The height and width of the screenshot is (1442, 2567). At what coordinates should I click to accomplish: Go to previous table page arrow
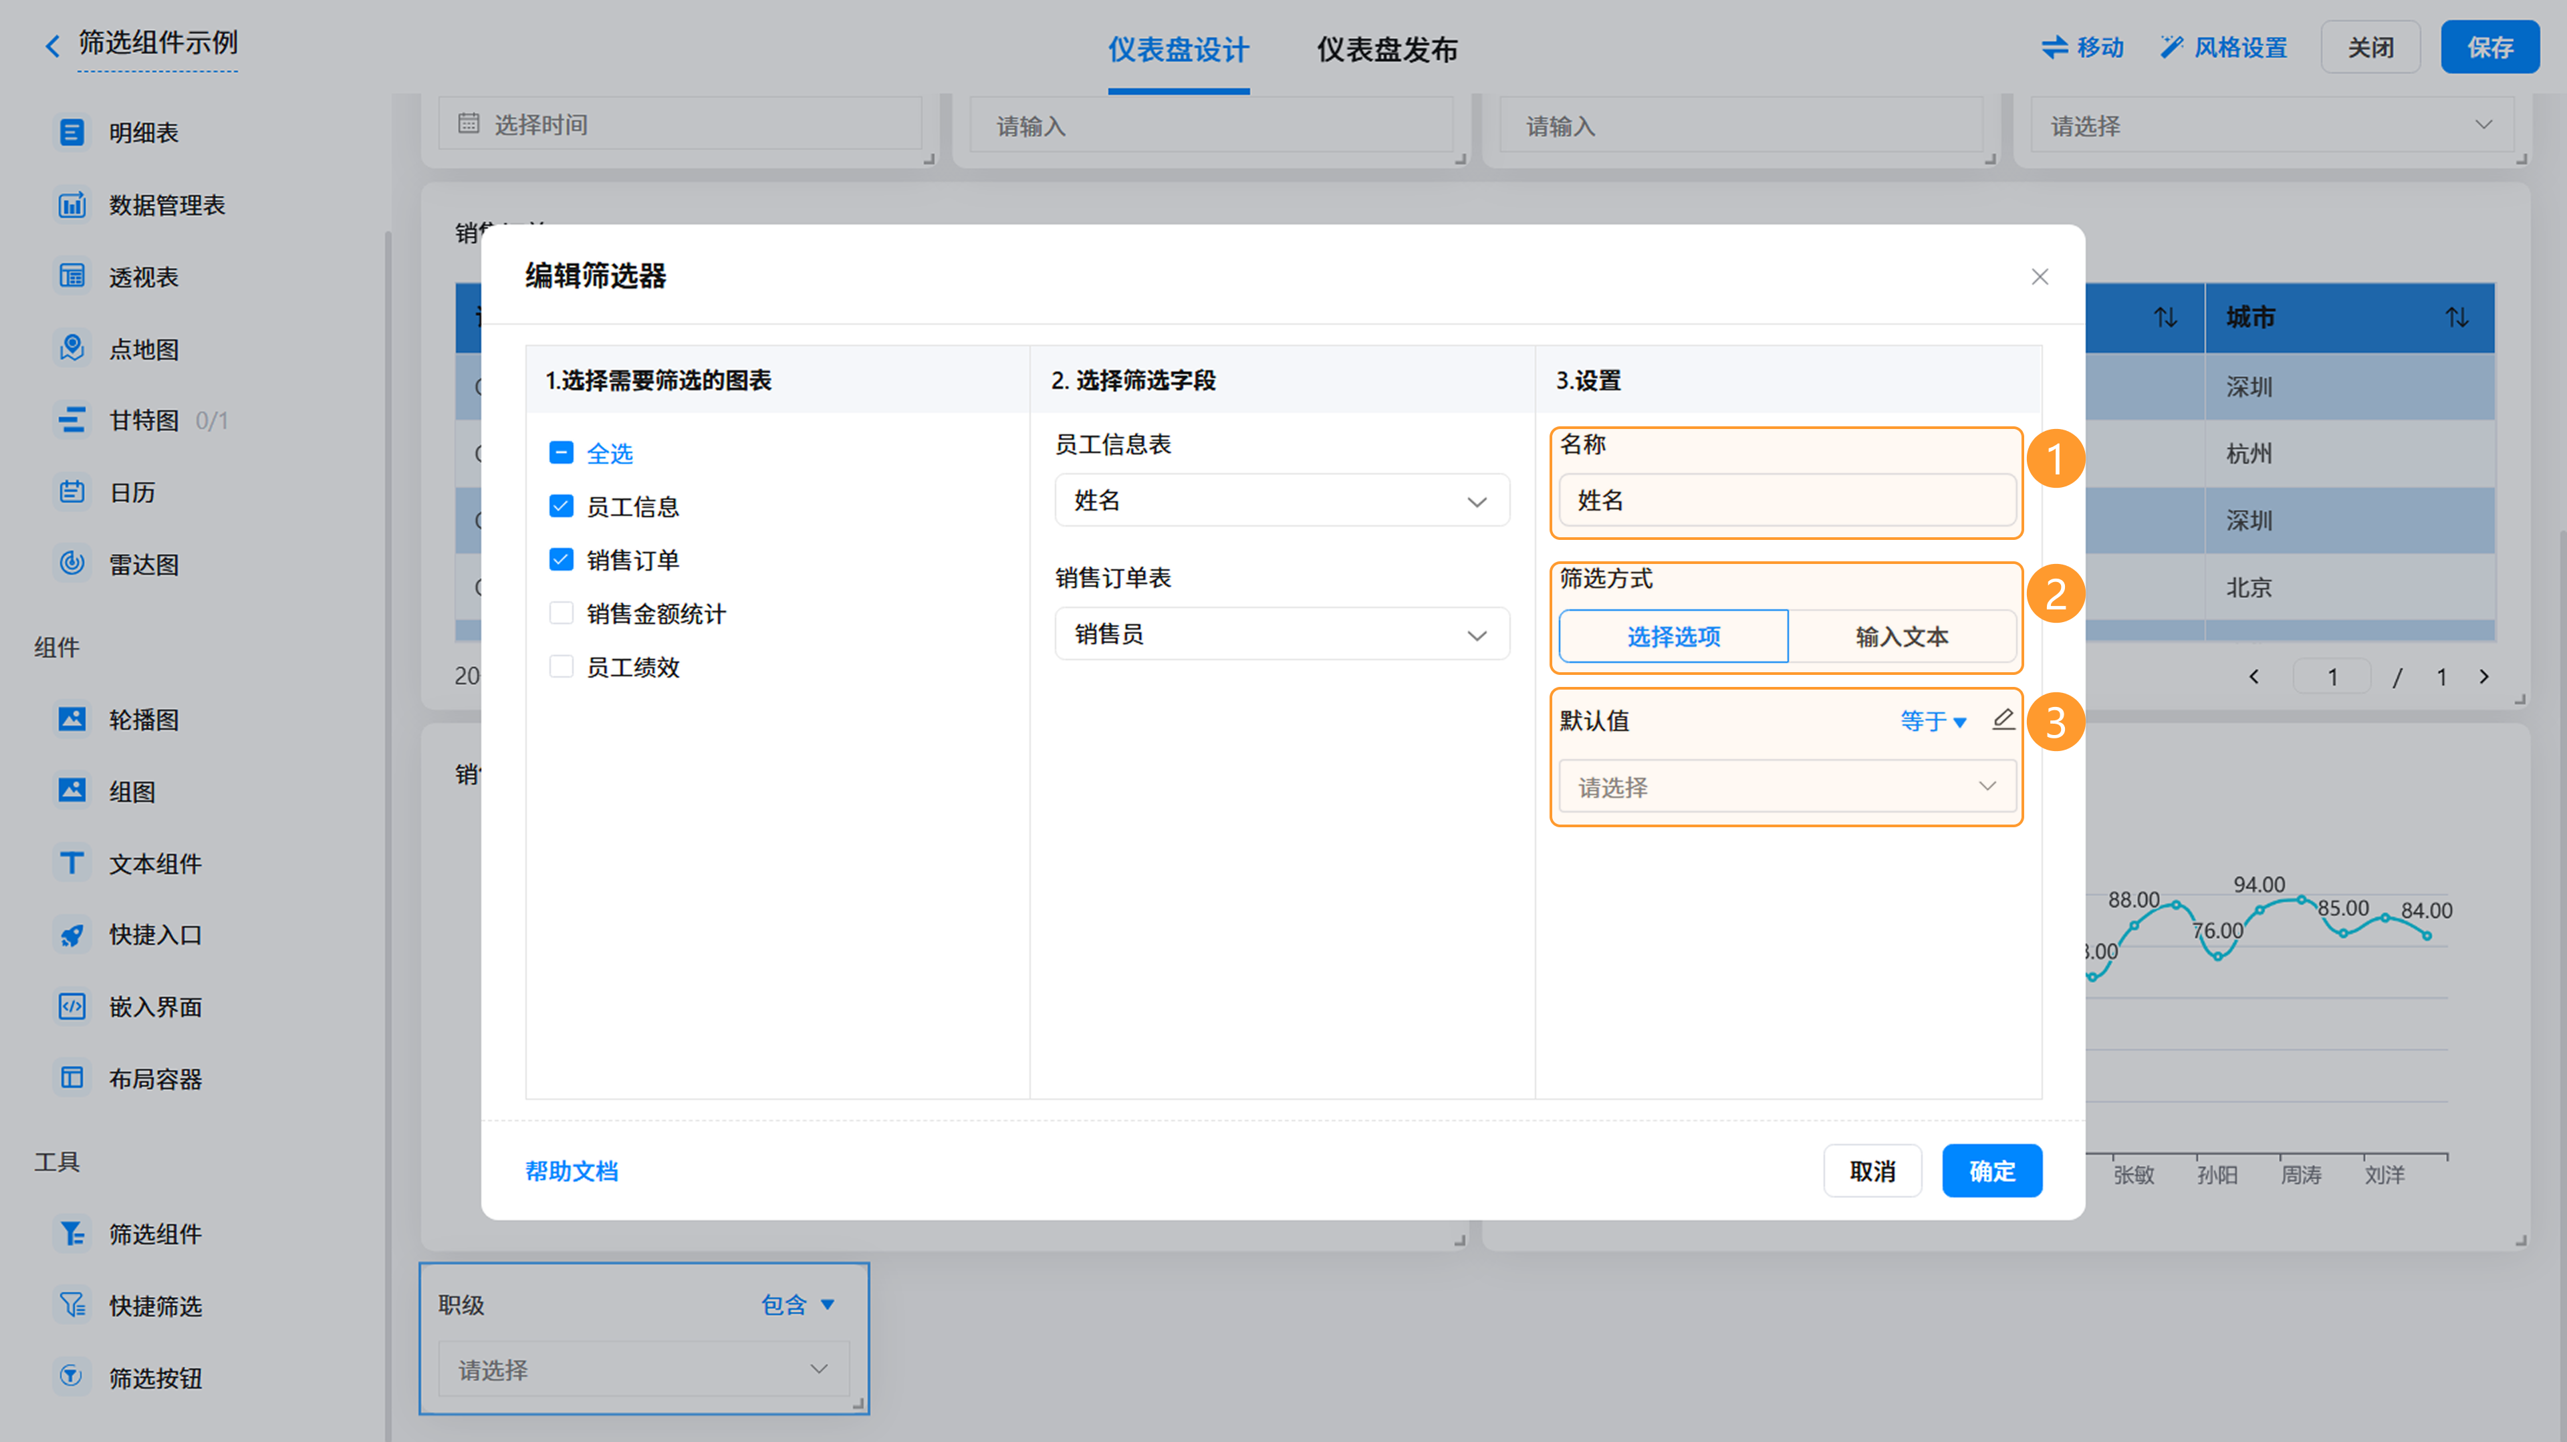pos(2254,677)
